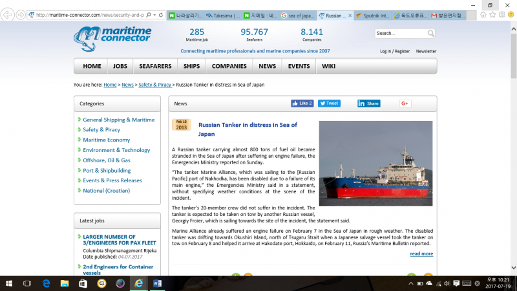The image size is (517, 291).
Task: Click the 'read more' article link
Action: click(421, 253)
